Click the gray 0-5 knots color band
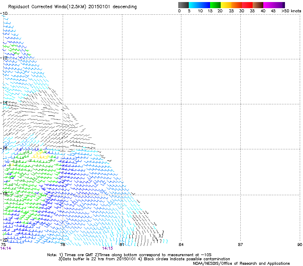The image size is (303, 266). [x=183, y=5]
